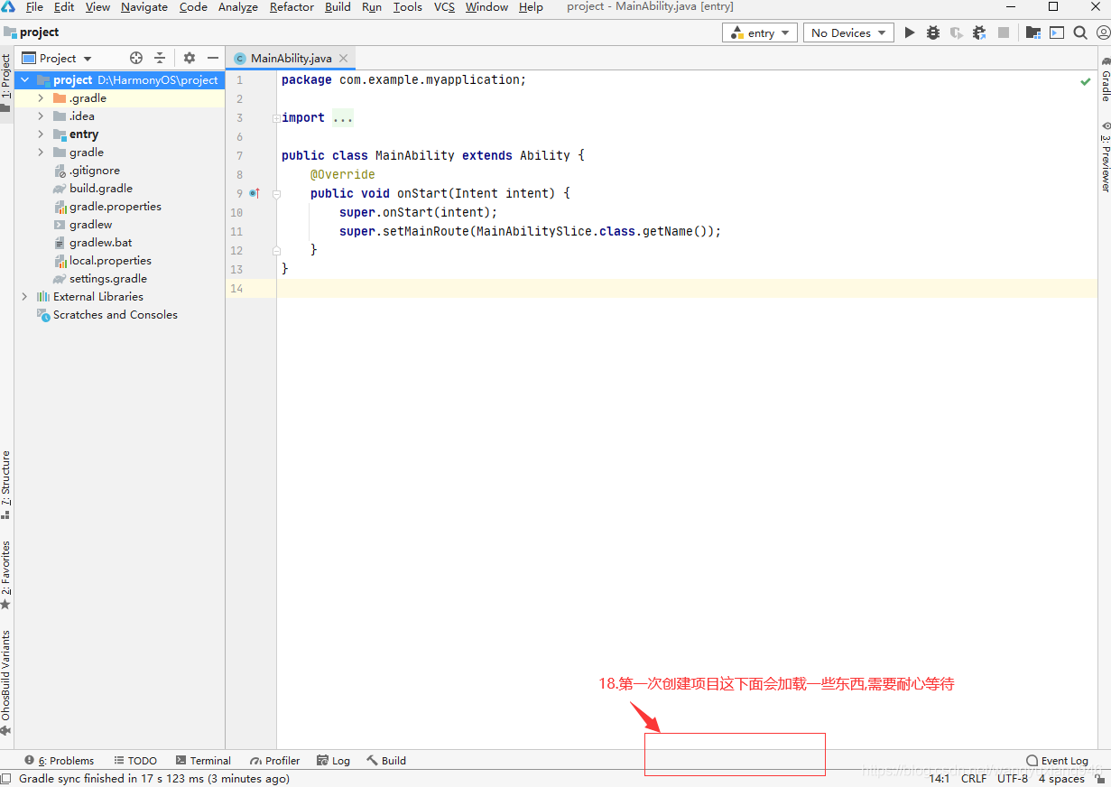Open the Previewer side panel
This screenshot has width=1111, height=787.
click(1105, 156)
